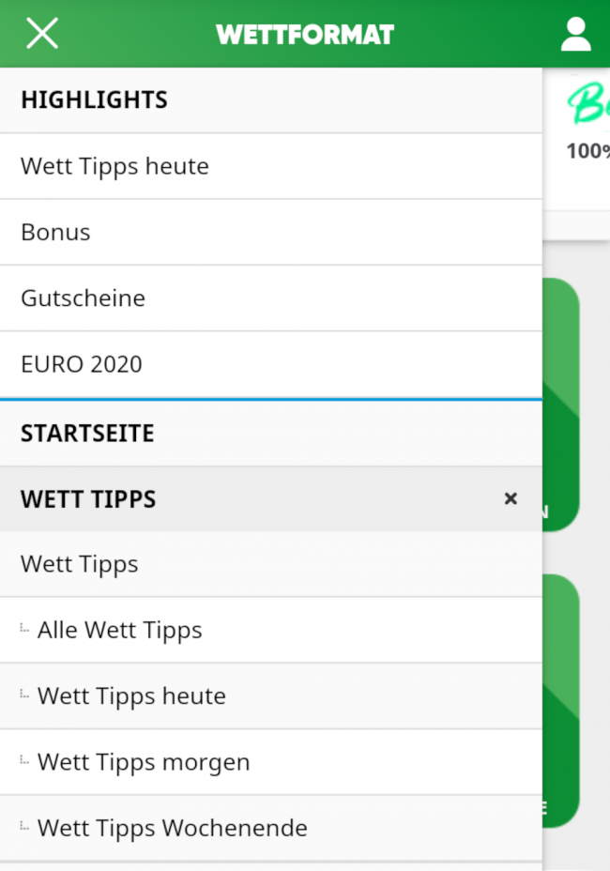
Task: Select Wett Tipps Wochenende submenu item
Action: [x=172, y=828]
